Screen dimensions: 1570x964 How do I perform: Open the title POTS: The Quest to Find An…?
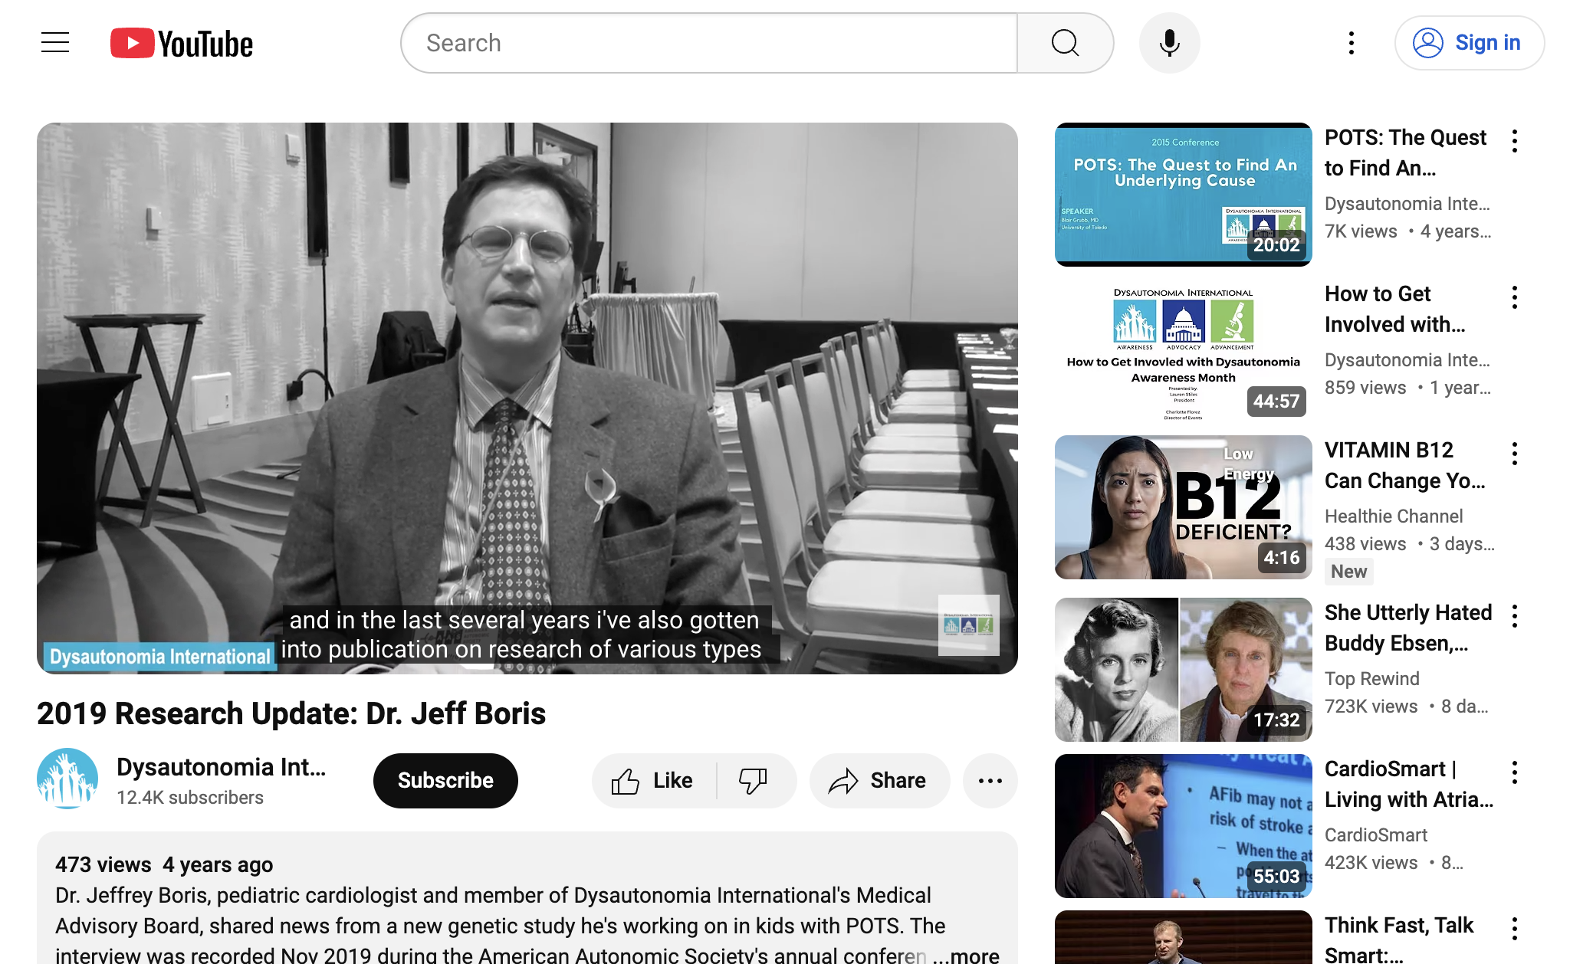[1405, 152]
